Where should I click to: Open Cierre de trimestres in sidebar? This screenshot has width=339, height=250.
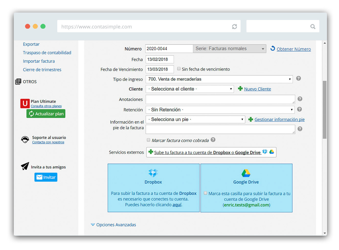point(42,69)
